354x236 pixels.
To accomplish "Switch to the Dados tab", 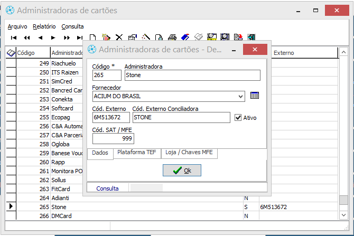I will pos(100,153).
